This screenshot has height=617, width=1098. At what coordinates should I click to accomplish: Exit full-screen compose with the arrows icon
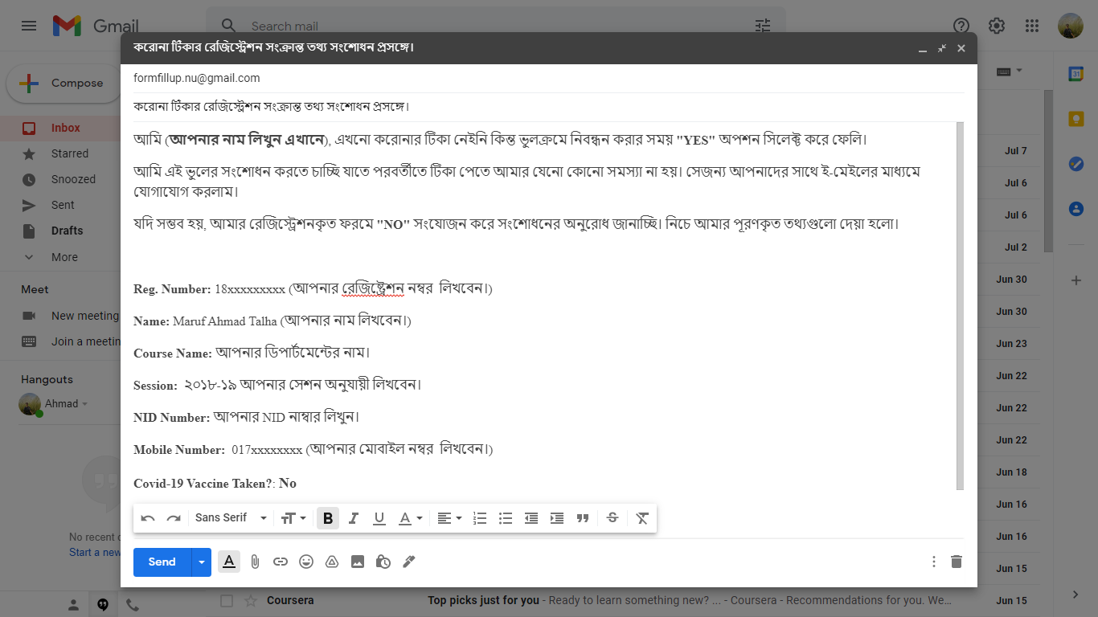(942, 48)
